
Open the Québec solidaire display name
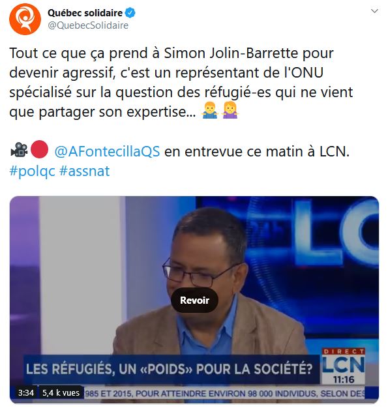coord(85,13)
